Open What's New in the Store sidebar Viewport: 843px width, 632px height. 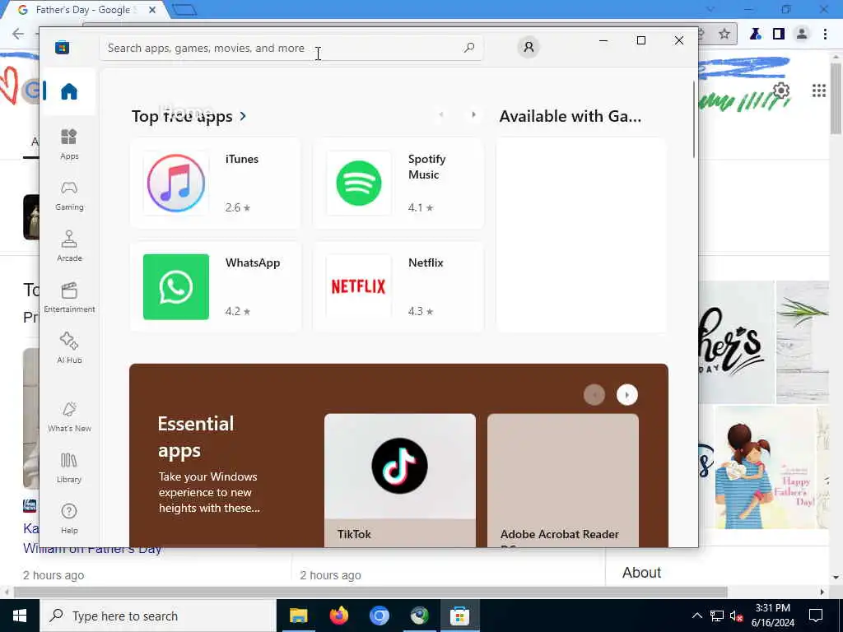point(69,417)
